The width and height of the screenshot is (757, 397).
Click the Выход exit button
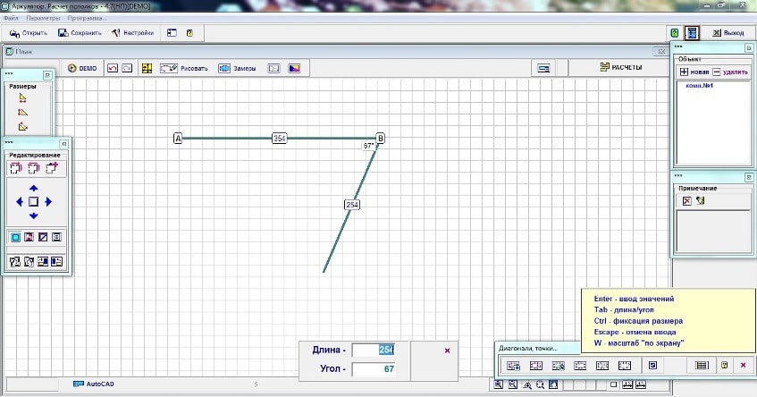click(x=727, y=33)
